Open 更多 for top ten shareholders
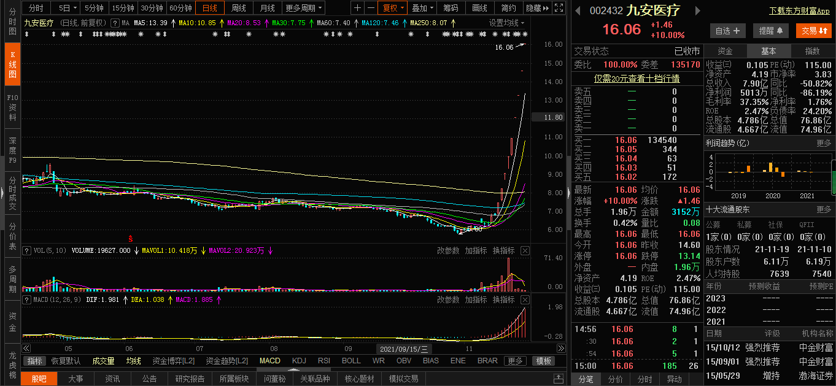 point(824,209)
